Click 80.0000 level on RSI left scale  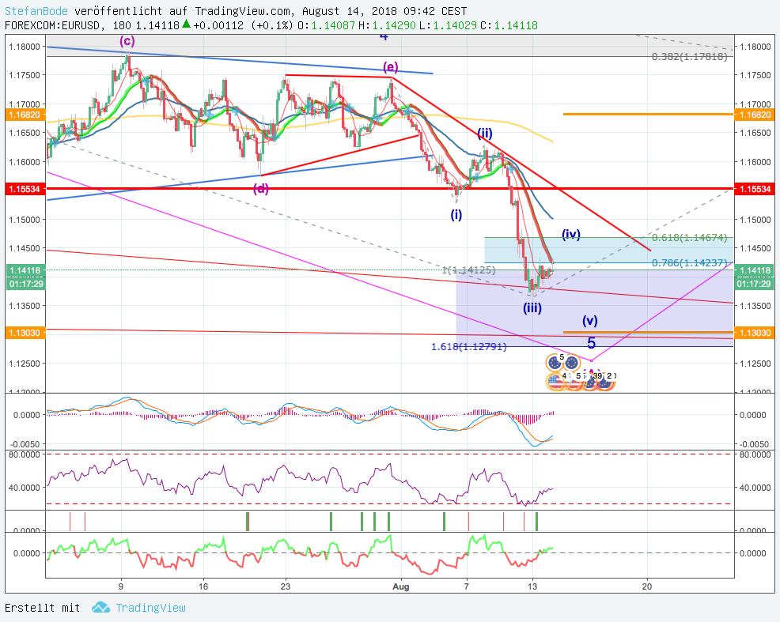pos(24,454)
